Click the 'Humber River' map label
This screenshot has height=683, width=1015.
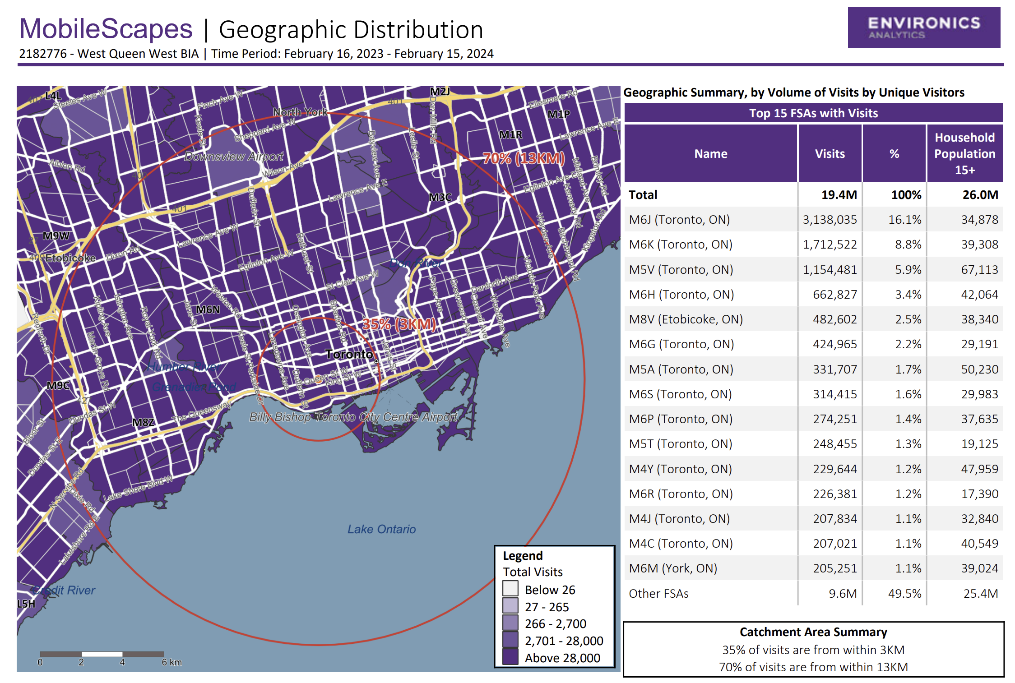click(x=183, y=366)
